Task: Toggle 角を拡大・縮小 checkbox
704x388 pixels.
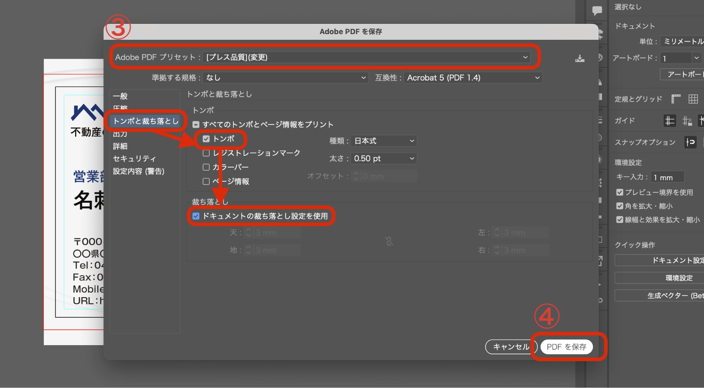Action: [620, 206]
